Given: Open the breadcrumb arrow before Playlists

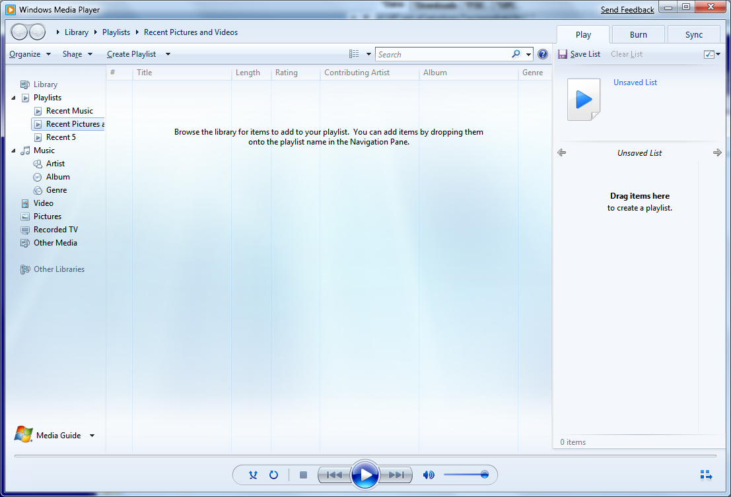Looking at the screenshot, I should tap(96, 32).
